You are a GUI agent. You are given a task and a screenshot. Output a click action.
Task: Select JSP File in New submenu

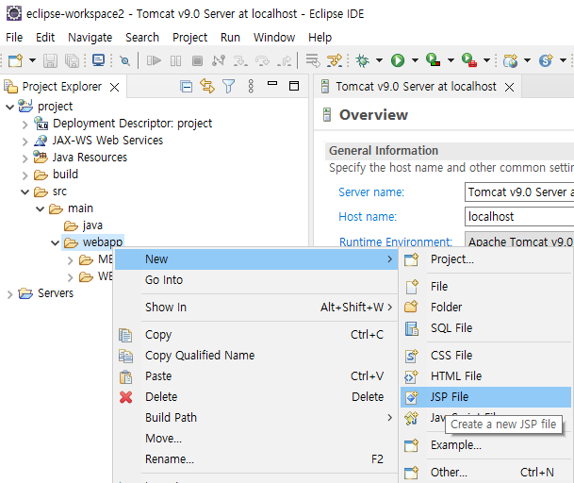click(485, 397)
